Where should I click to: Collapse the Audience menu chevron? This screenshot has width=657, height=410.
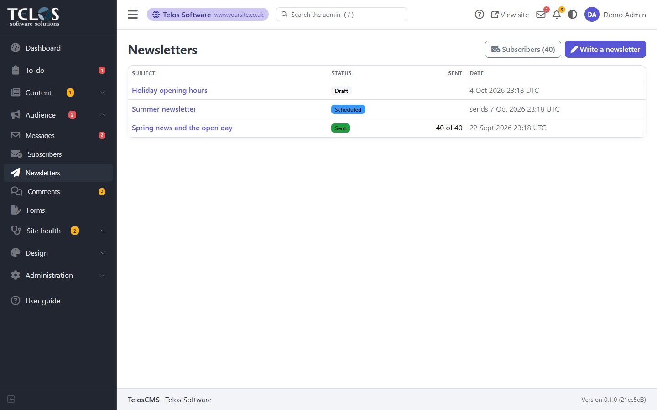tap(103, 115)
